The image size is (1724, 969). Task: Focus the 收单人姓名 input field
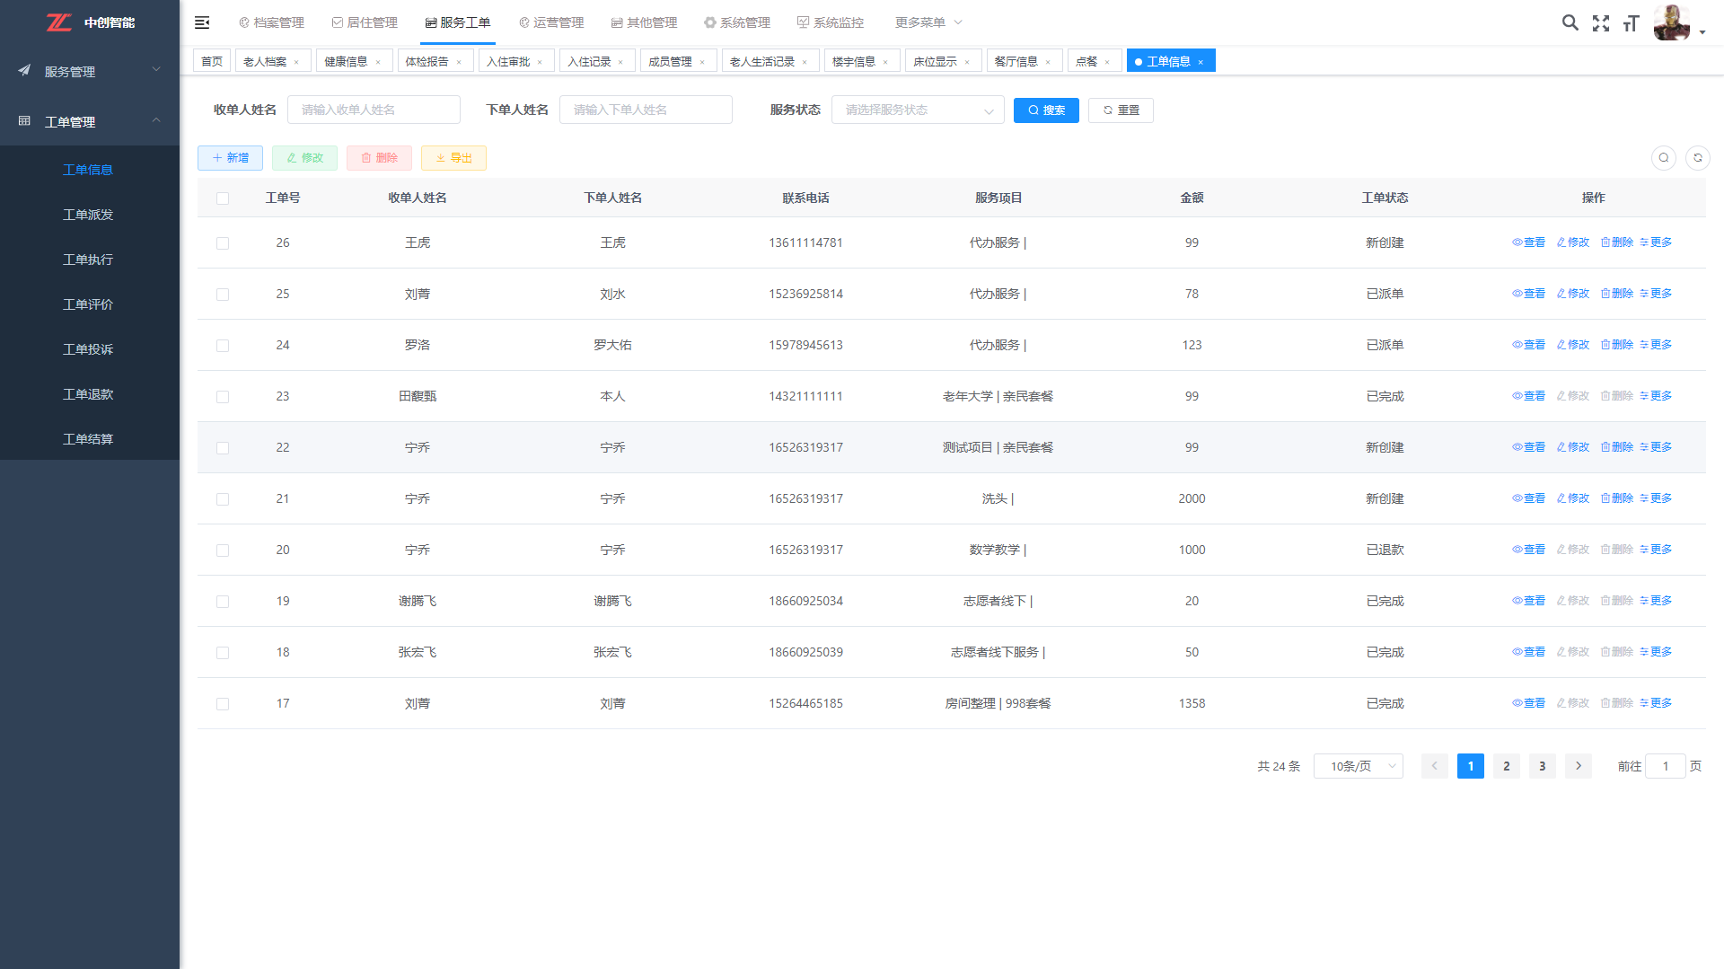click(x=374, y=110)
